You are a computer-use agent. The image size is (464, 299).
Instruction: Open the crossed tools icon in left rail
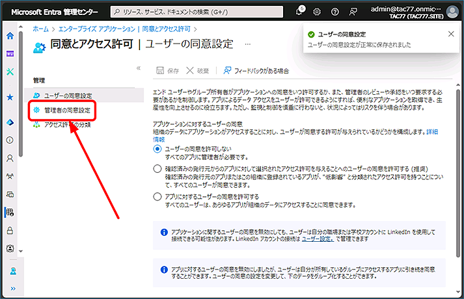pos(10,71)
